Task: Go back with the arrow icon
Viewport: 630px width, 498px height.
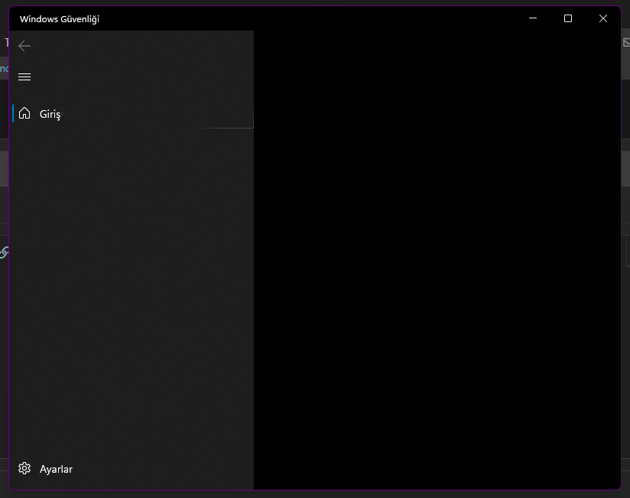Action: tap(24, 46)
